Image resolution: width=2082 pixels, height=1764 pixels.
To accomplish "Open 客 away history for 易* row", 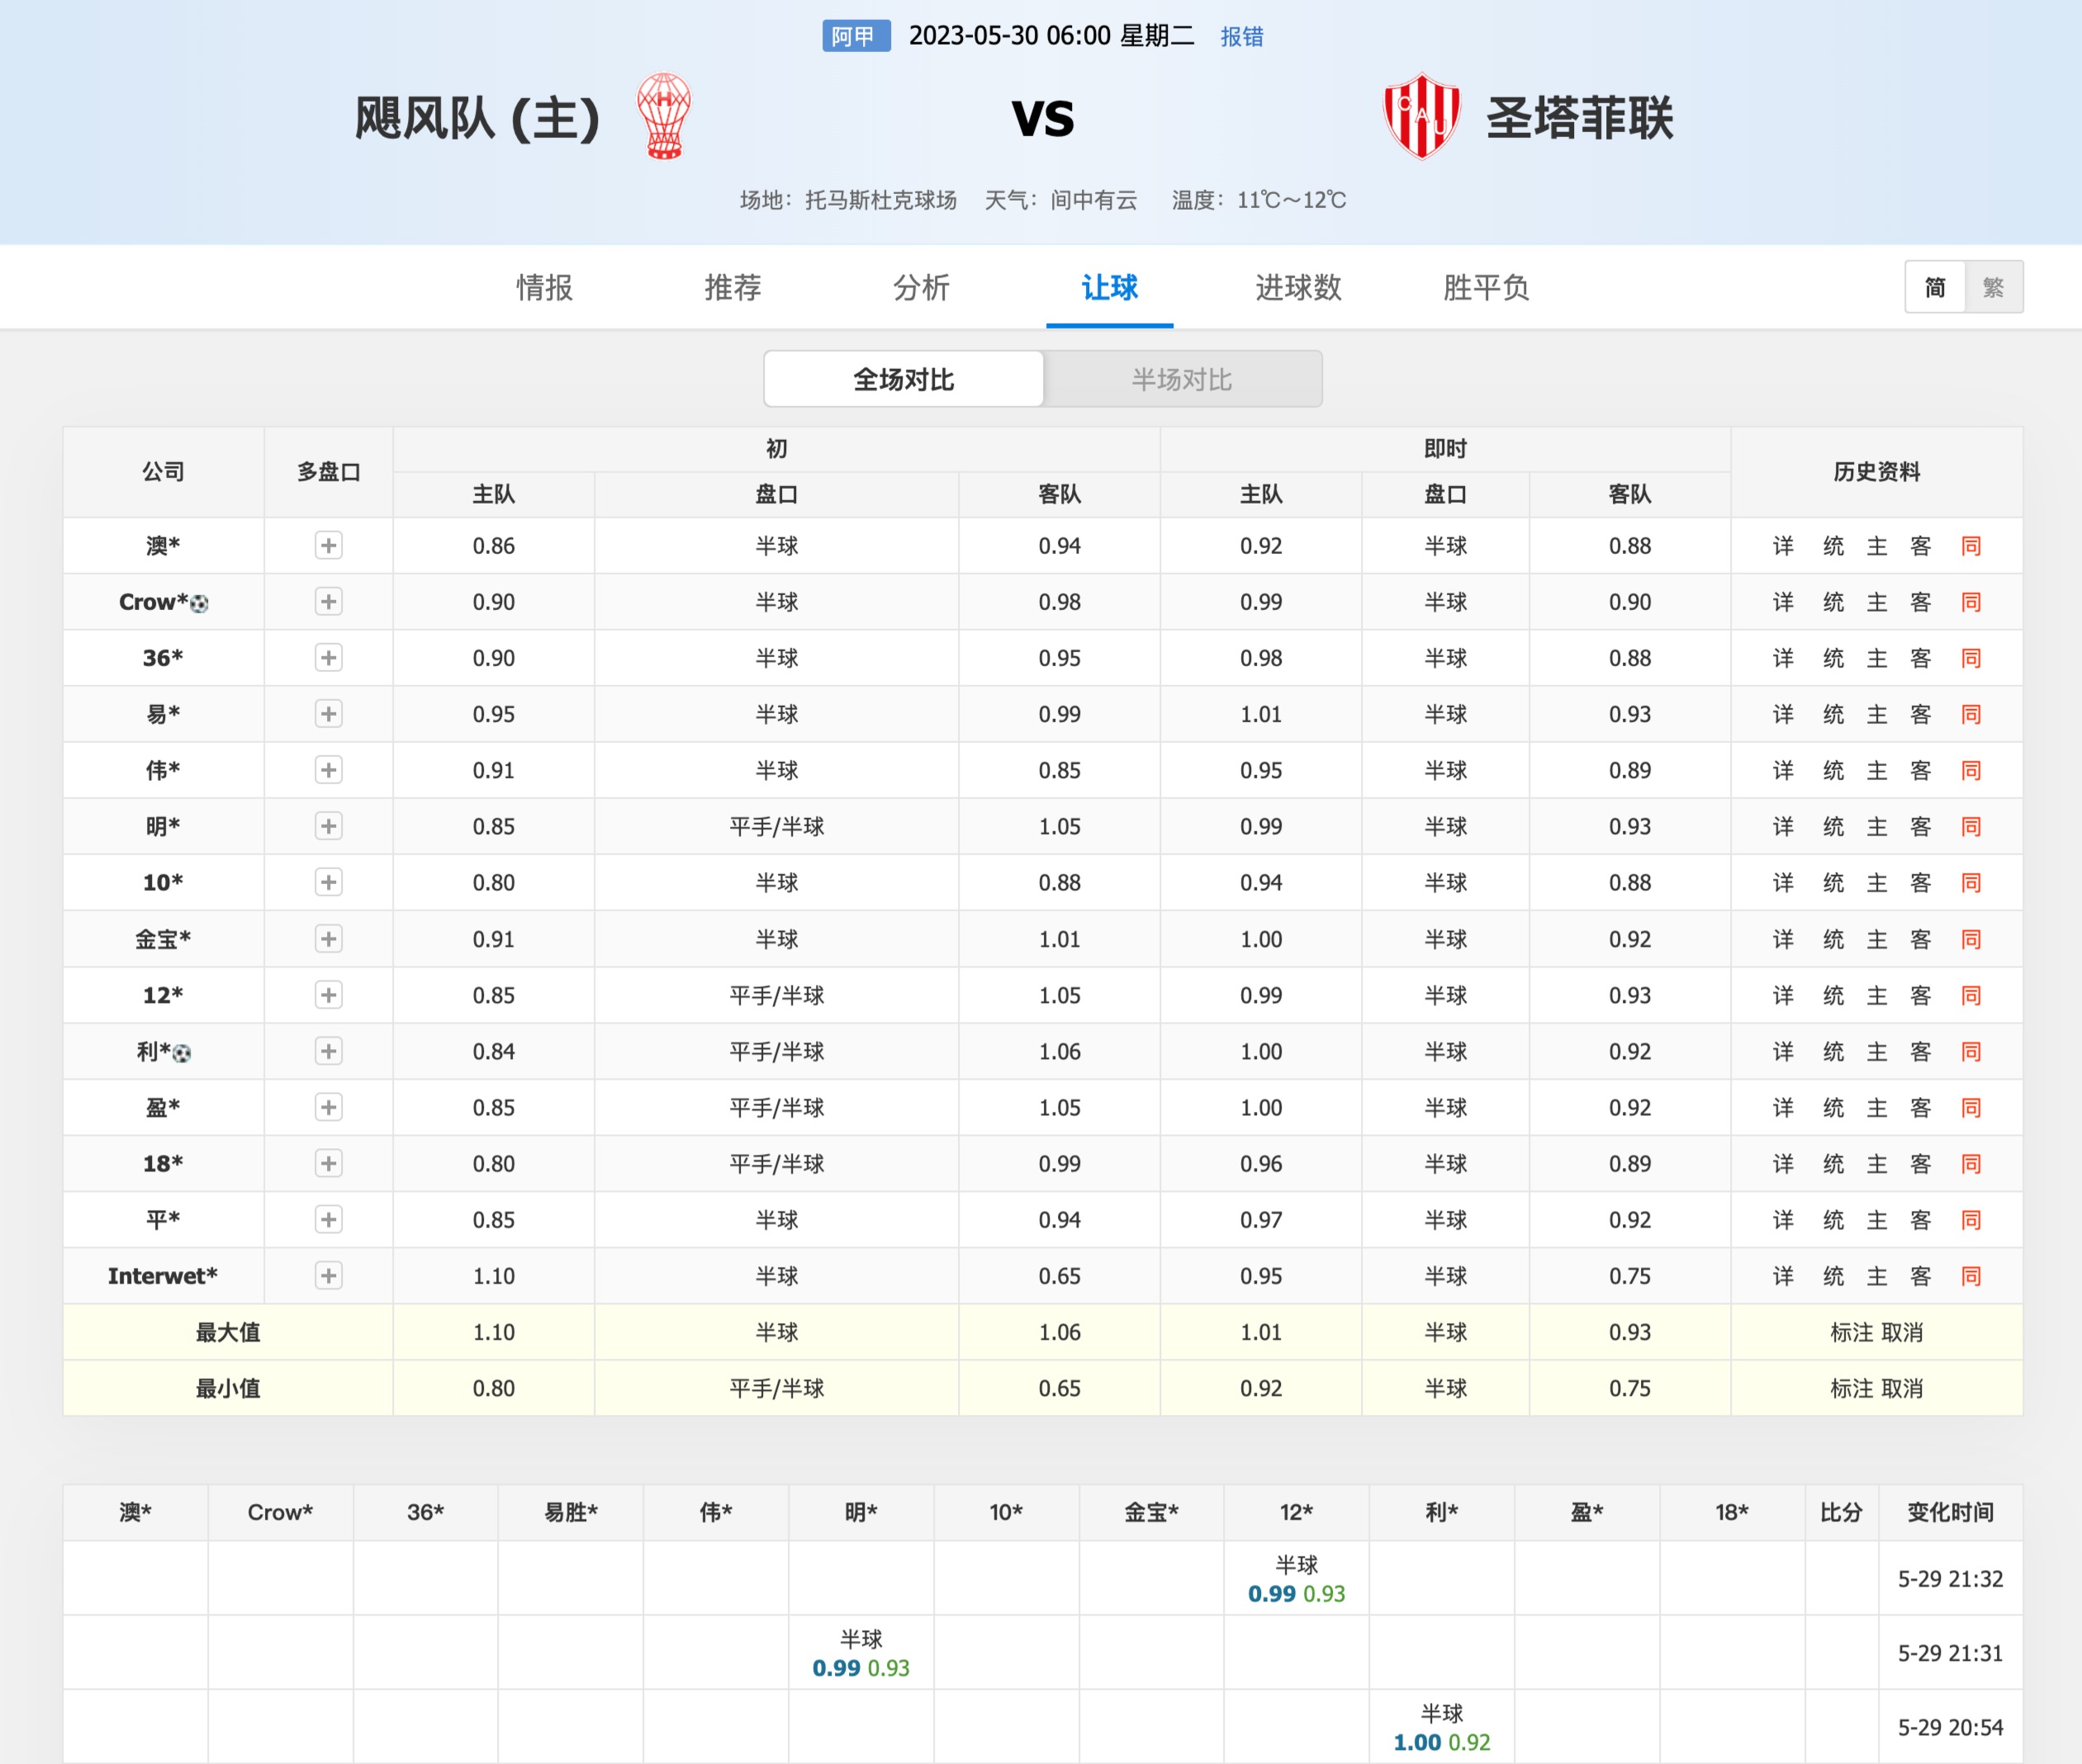I will point(1920,714).
